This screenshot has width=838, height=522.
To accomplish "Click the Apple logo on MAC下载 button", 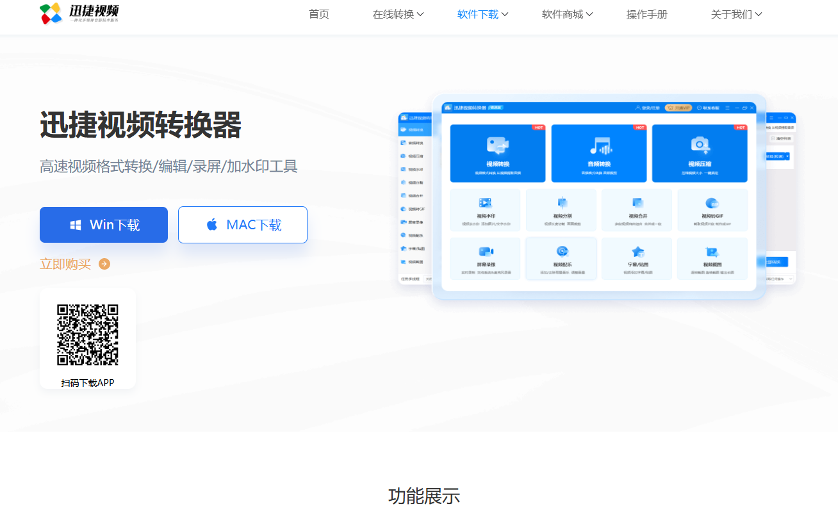I will [212, 225].
